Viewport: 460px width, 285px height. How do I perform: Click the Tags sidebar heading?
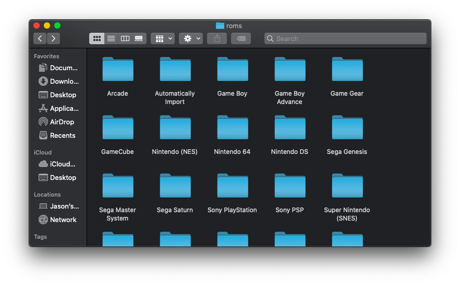[40, 237]
